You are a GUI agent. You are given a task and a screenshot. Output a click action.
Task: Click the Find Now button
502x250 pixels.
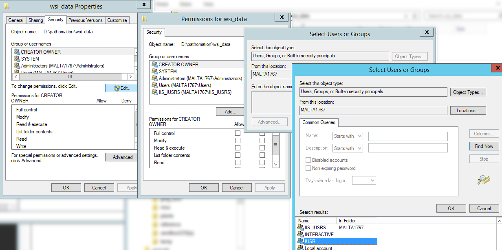pos(484,146)
